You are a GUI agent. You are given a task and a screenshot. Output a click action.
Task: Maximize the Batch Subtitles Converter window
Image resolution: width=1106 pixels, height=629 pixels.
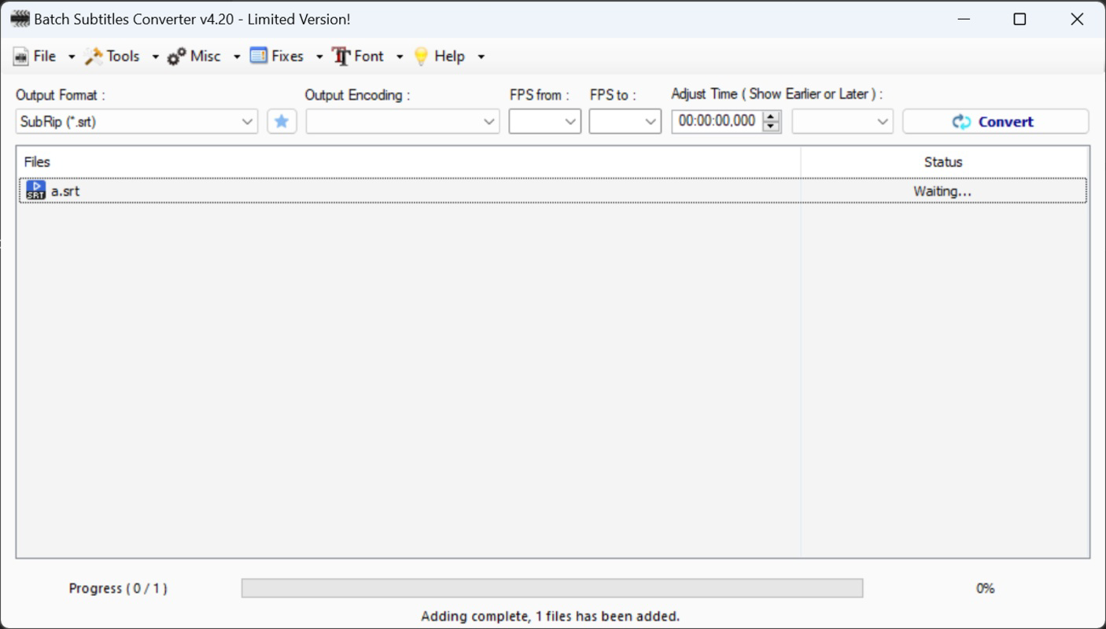click(1019, 19)
